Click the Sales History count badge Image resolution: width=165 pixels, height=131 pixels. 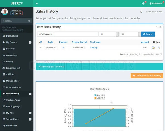30,94
